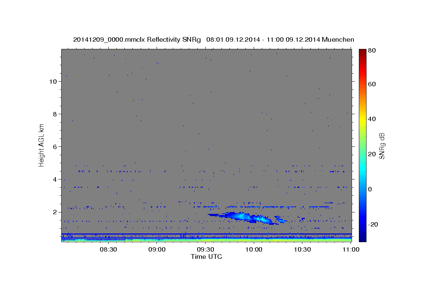Click the colorbar value 0
The image size is (435, 290).
[370, 189]
